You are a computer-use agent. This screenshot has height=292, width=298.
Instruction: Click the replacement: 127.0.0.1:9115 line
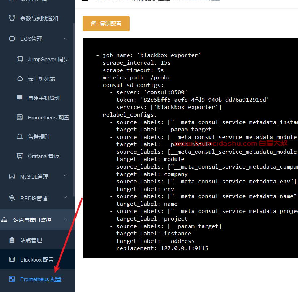point(162,248)
